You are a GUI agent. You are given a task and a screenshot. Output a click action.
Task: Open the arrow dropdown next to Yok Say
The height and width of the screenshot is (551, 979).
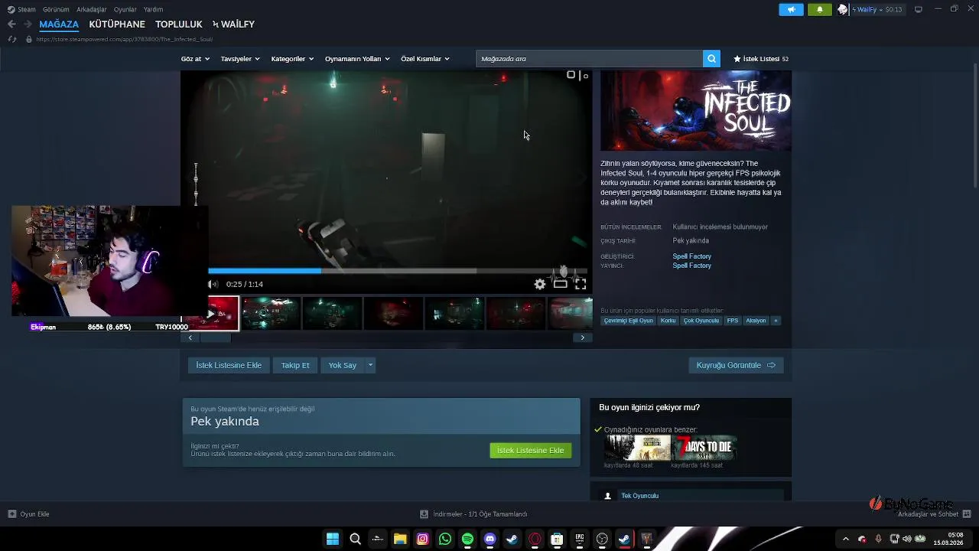tap(370, 365)
